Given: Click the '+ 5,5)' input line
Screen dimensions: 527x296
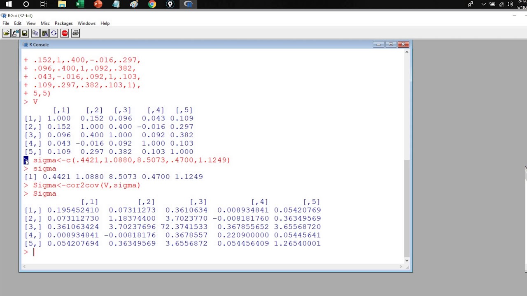Looking at the screenshot, I should tap(37, 93).
